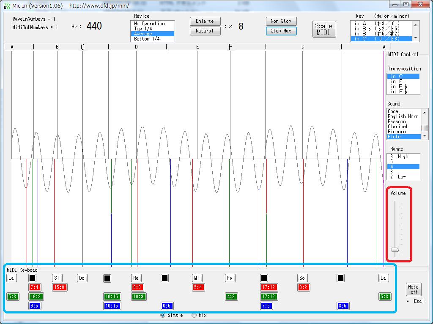Set Transposition to 'in F'
This screenshot has width=433, height=324.
click(403, 81)
